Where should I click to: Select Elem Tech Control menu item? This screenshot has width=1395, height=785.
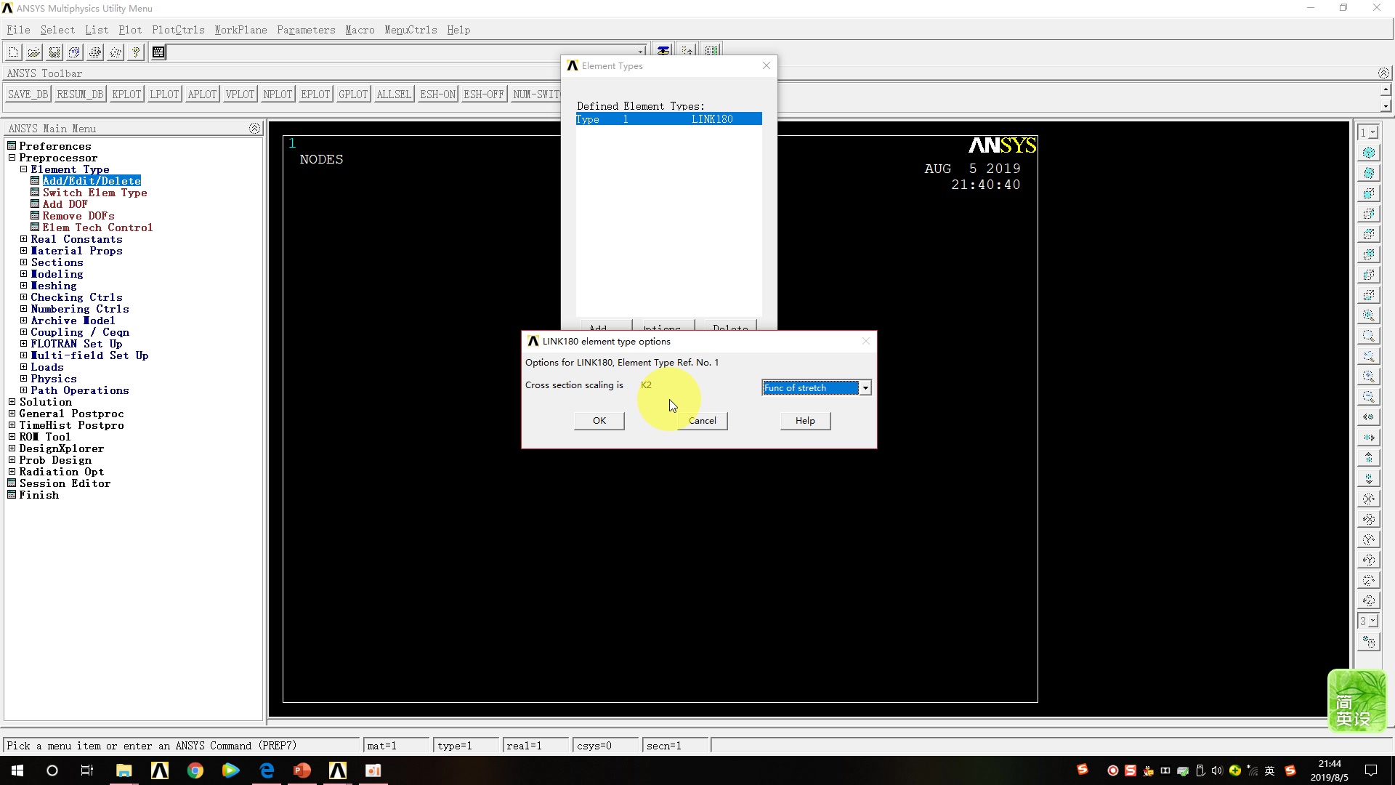tap(97, 228)
